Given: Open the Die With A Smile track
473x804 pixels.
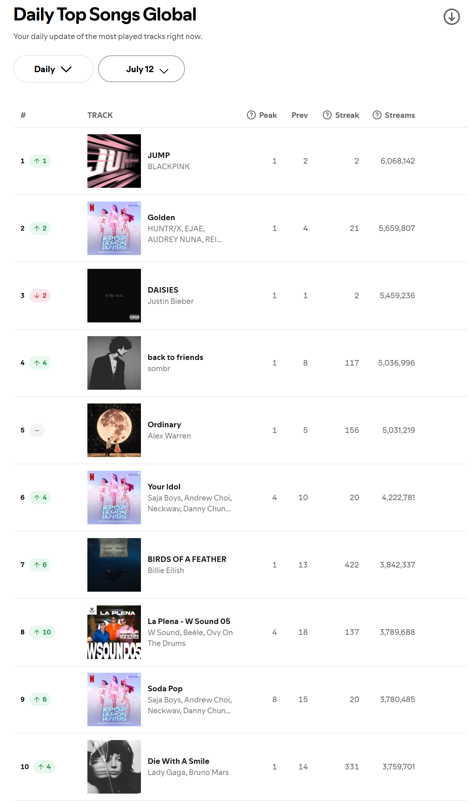Looking at the screenshot, I should click(178, 761).
